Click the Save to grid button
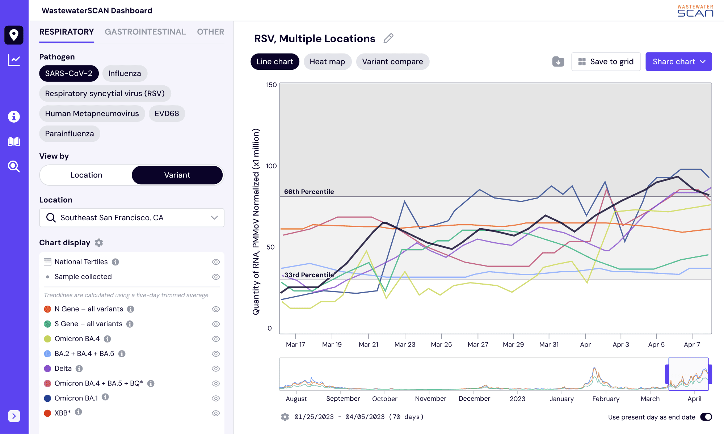 (x=606, y=62)
